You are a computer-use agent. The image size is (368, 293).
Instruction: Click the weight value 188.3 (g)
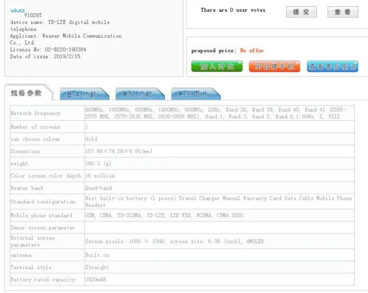coord(98,163)
